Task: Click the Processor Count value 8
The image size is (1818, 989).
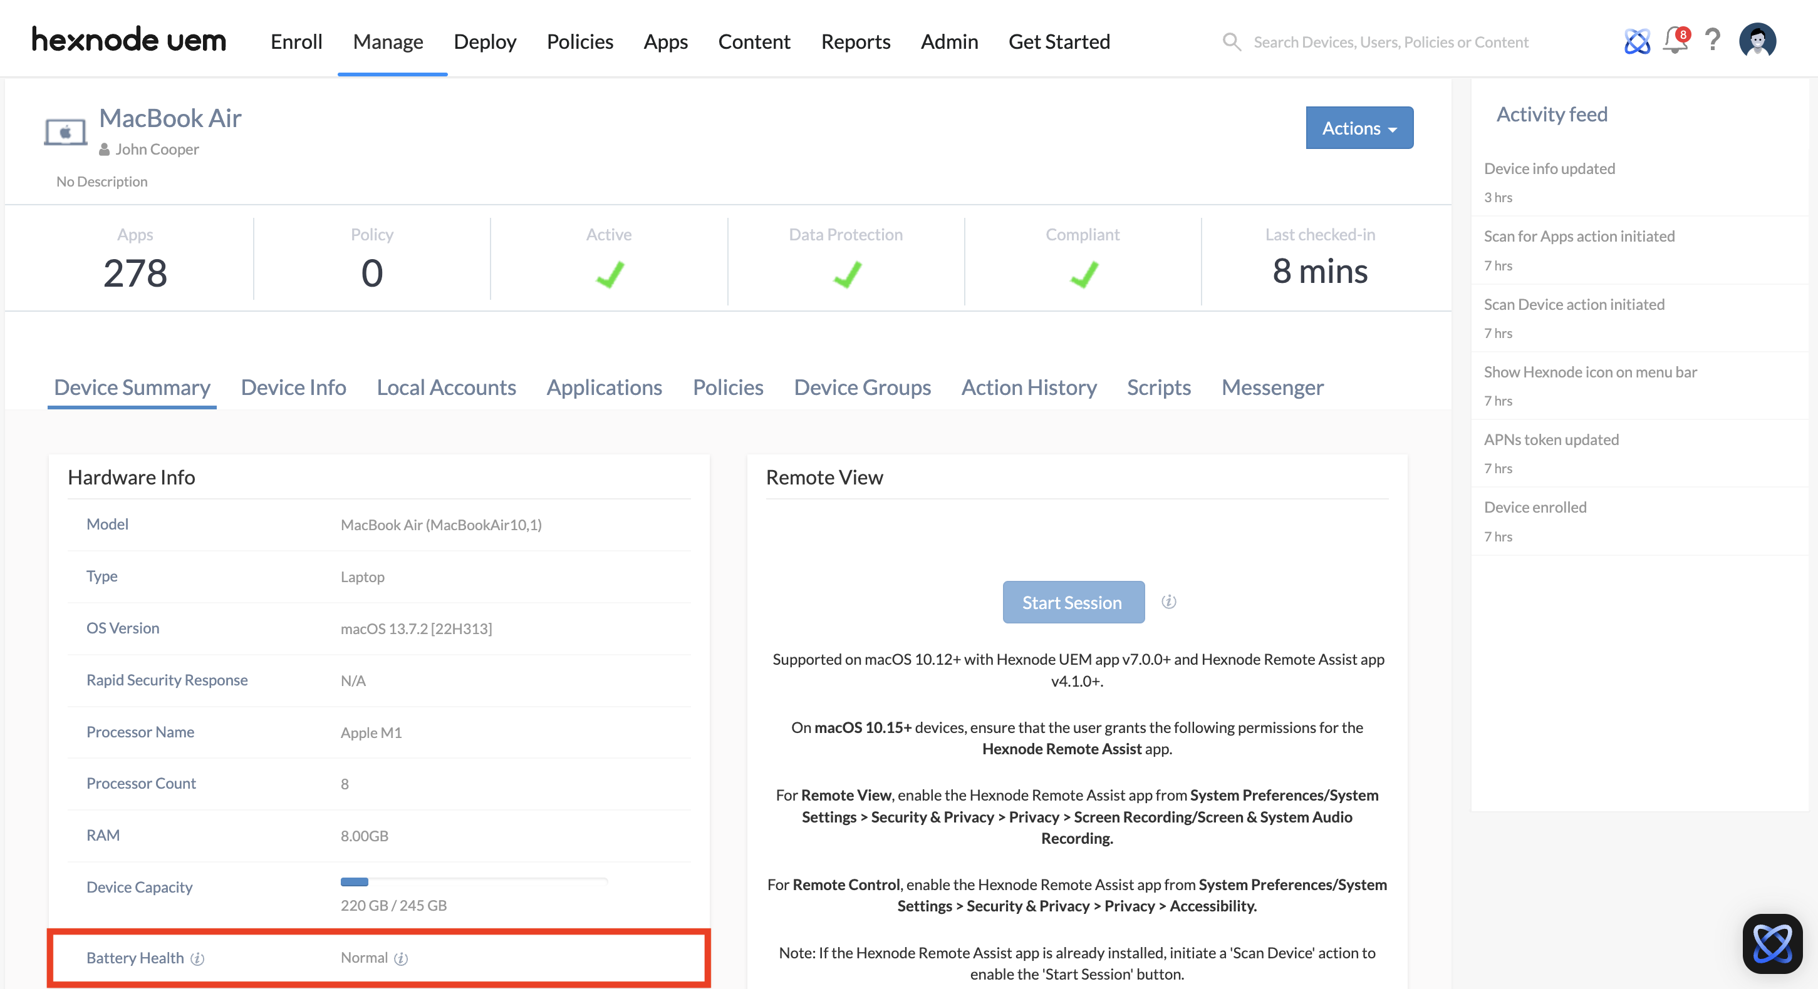Action: (x=345, y=784)
